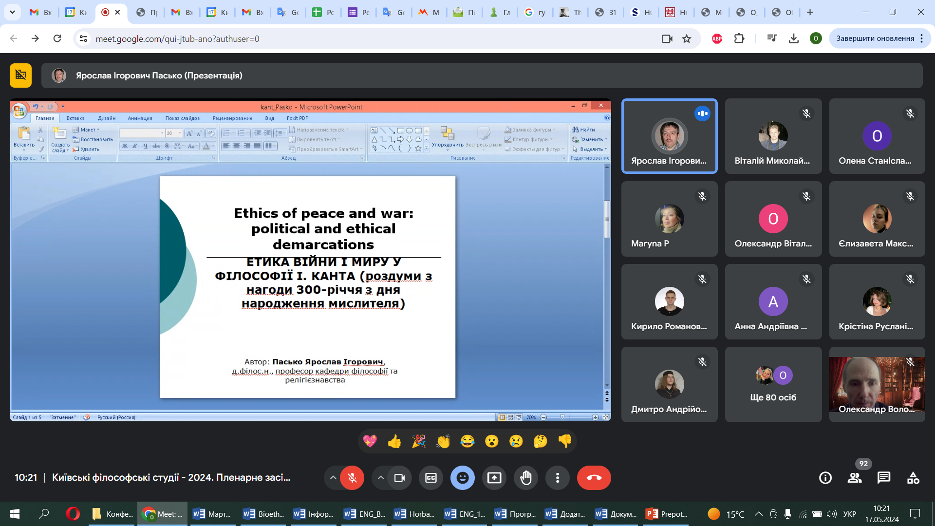This screenshot has width=935, height=526.
Task: Expand video settings arrow beside camera
Action: [381, 478]
